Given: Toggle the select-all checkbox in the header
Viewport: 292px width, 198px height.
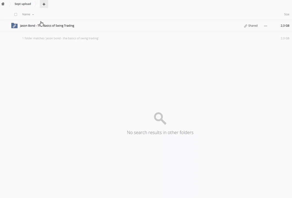Looking at the screenshot, I should click(16, 14).
